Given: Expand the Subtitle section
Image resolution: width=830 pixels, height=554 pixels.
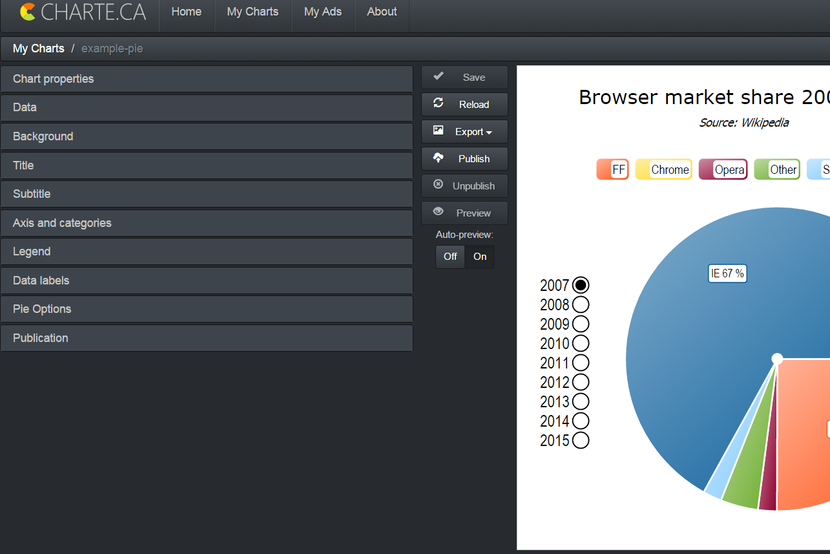Looking at the screenshot, I should tap(207, 194).
